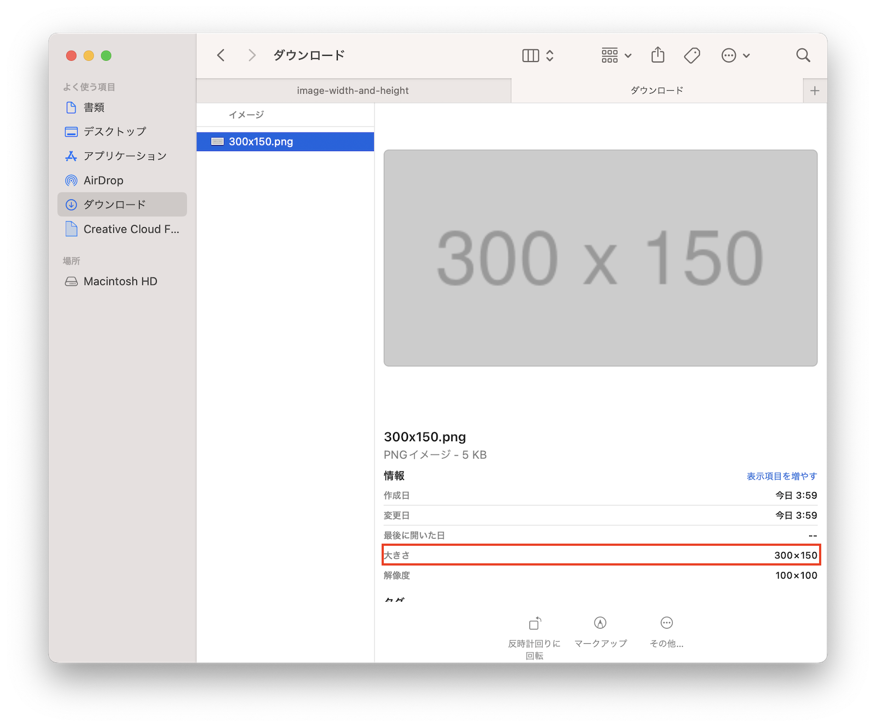Click the Share icon in toolbar
This screenshot has width=876, height=727.
pyautogui.click(x=658, y=55)
